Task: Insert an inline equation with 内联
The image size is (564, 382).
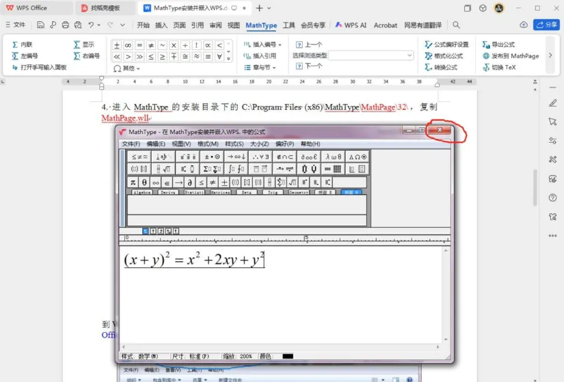Action: coord(23,44)
